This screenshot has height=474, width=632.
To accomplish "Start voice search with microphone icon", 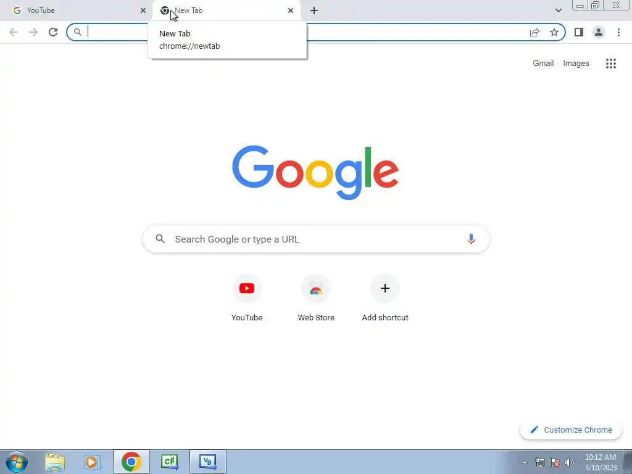I will [471, 239].
